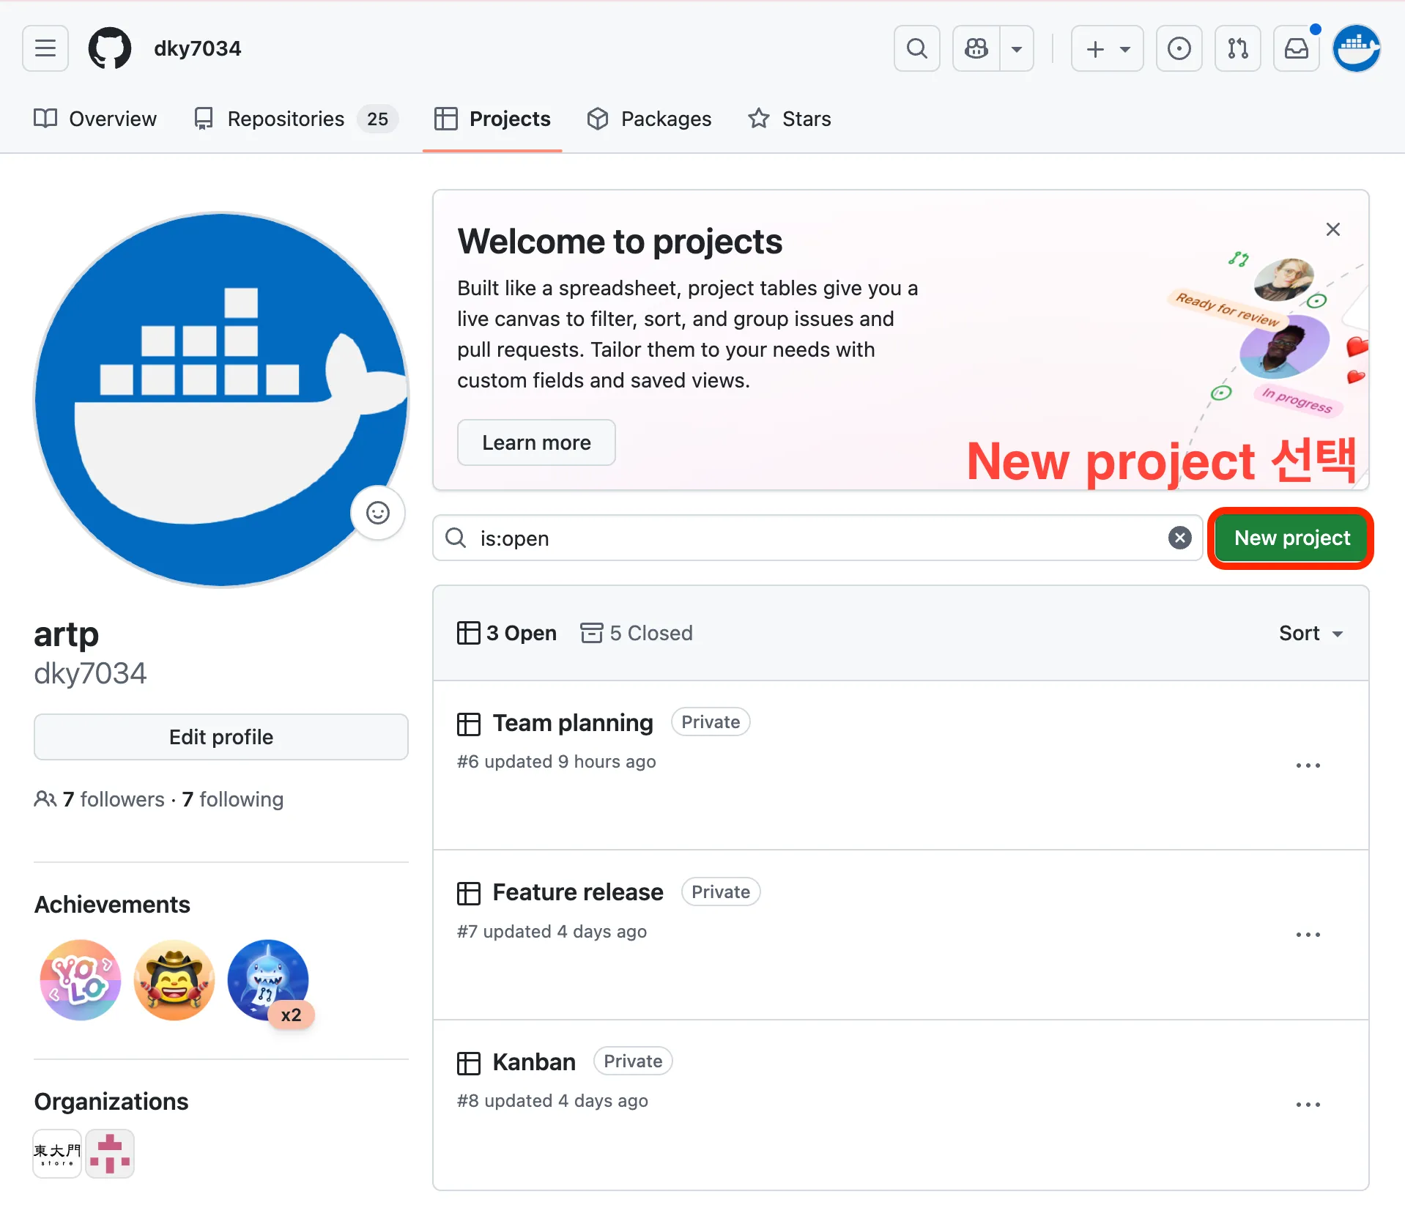Open the Kanban project
1405x1216 pixels.
click(x=534, y=1062)
